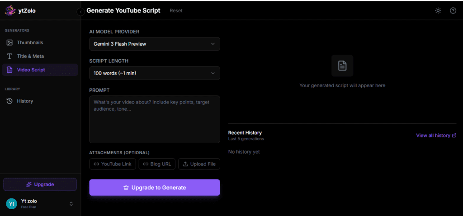The image size is (463, 216).
Task: Open the Script Length dropdown
Action: pyautogui.click(x=155, y=73)
